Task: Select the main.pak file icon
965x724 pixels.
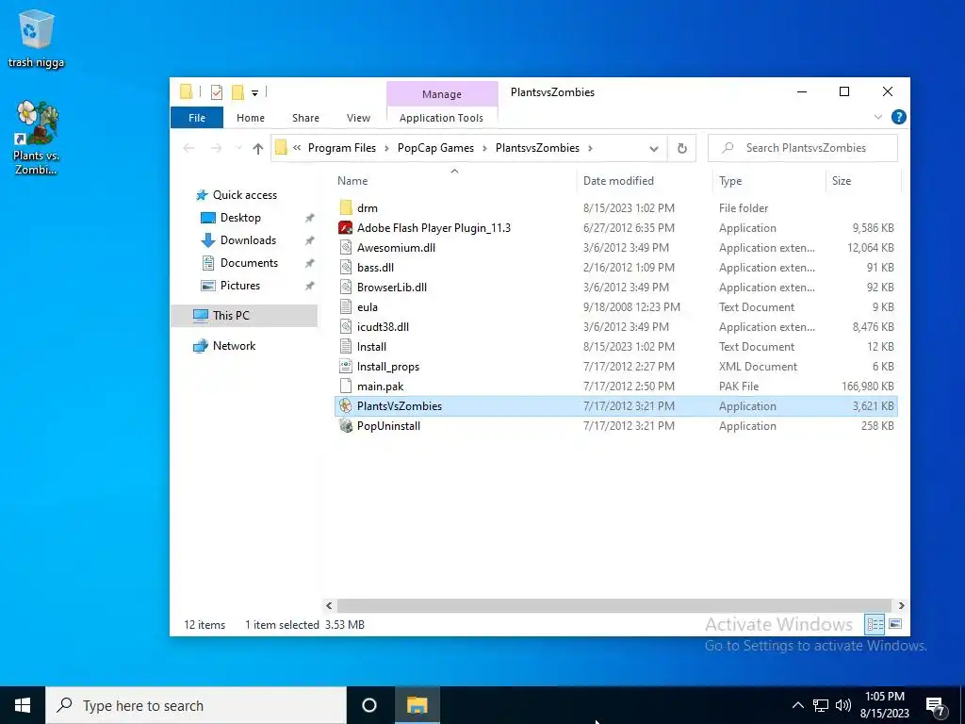Action: click(346, 386)
